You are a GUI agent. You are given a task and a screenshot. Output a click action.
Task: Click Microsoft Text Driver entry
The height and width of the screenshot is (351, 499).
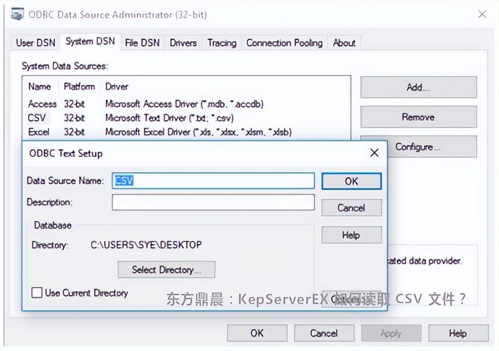click(x=169, y=118)
